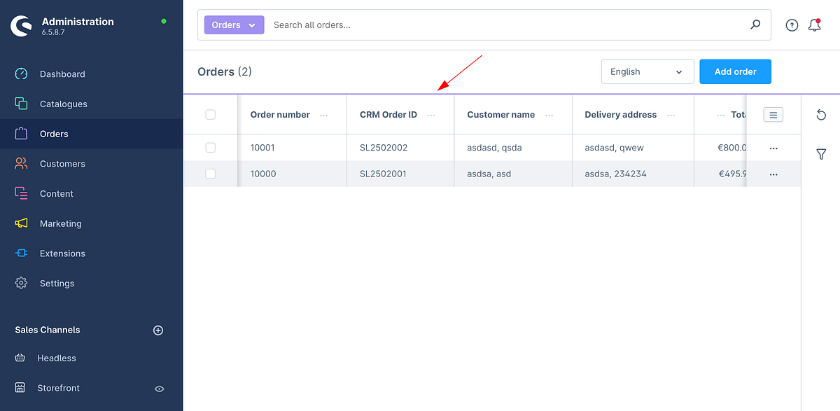The image size is (840, 411).
Task: Open CRM Order ID column options
Action: [x=430, y=115]
